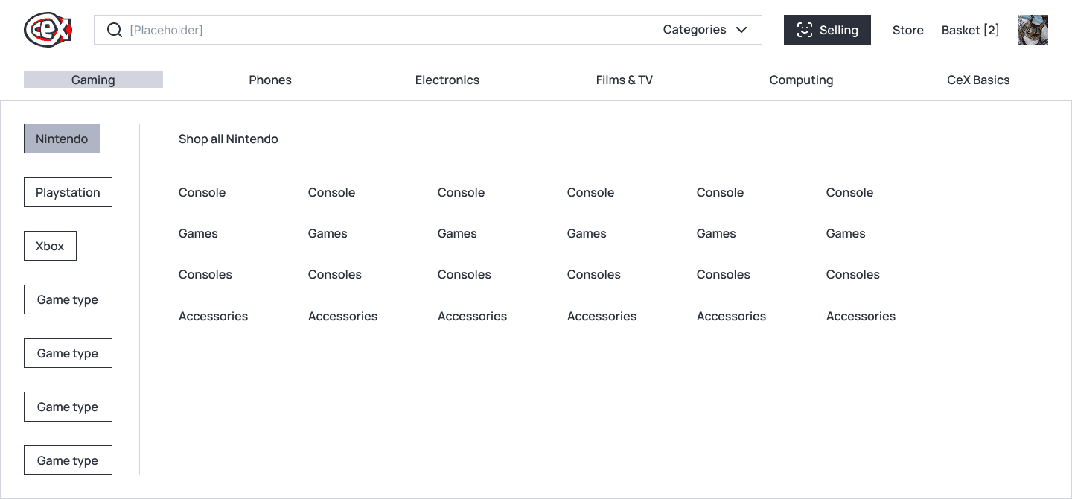Switch to the Phones tab
1072x499 pixels.
coord(270,80)
